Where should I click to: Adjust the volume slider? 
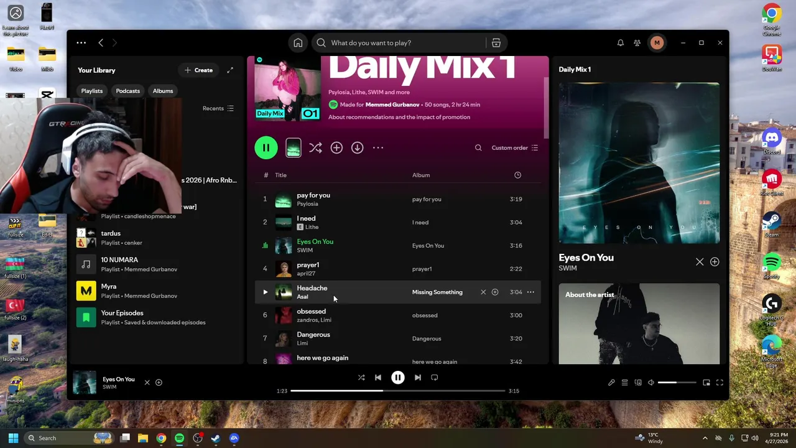click(677, 382)
